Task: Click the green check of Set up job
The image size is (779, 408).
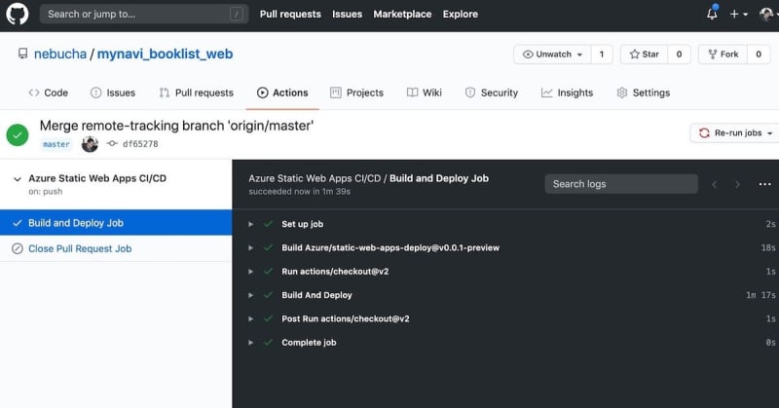Action: [x=269, y=224]
